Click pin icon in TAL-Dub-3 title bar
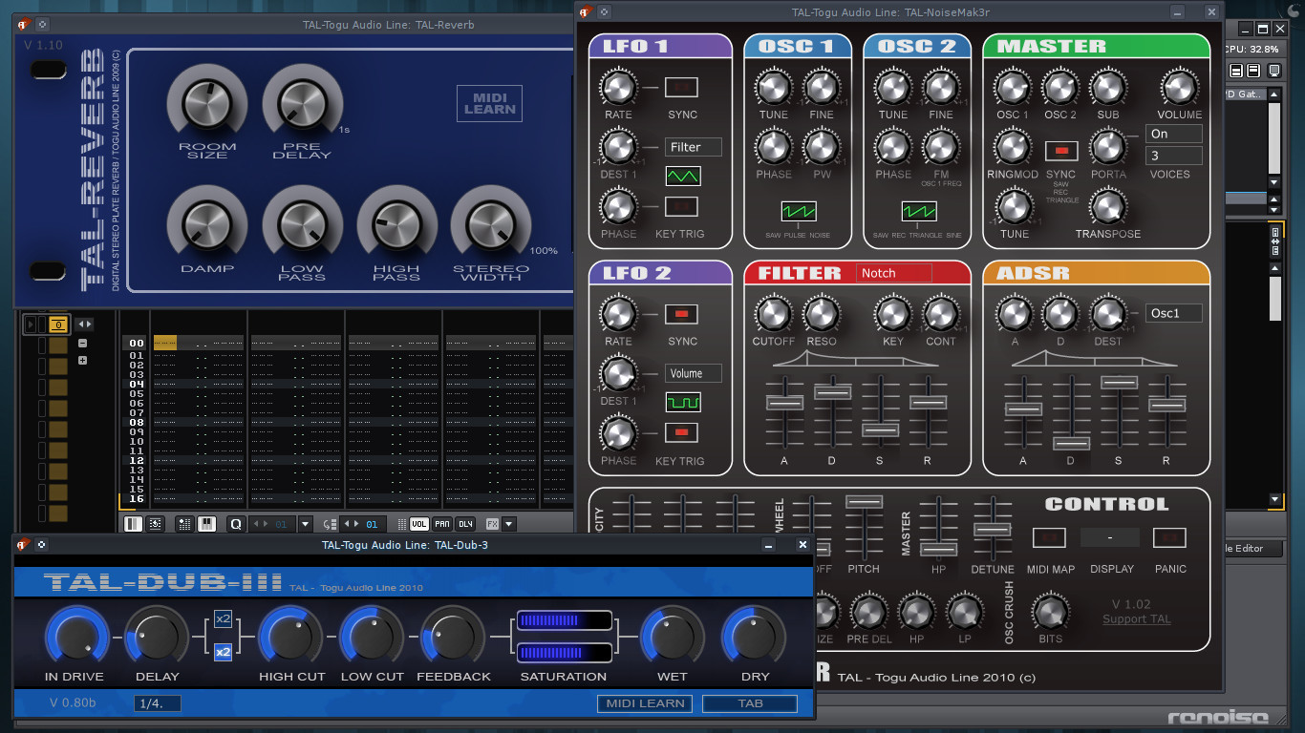Screen dimensions: 1305x733 click(x=43, y=545)
